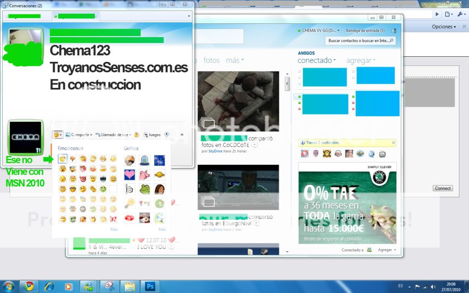The height and width of the screenshot is (293, 469).
Task: Send the green frog wink
Action: coord(144,189)
